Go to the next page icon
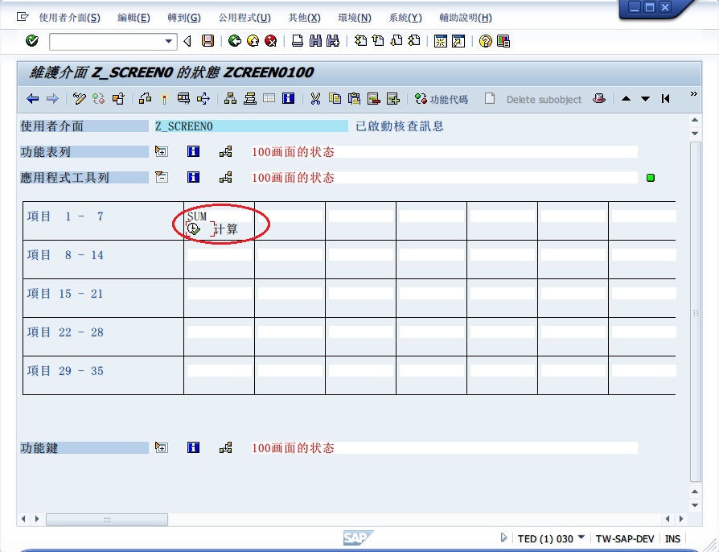Viewport: 719px width, 552px height. pos(396,41)
